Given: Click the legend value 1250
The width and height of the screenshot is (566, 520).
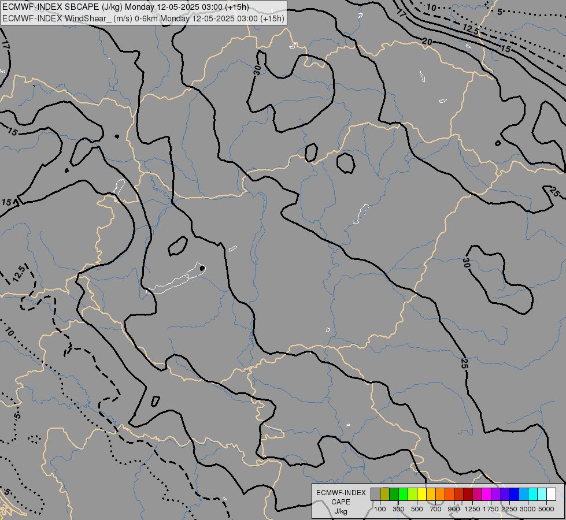Looking at the screenshot, I should click(472, 509).
